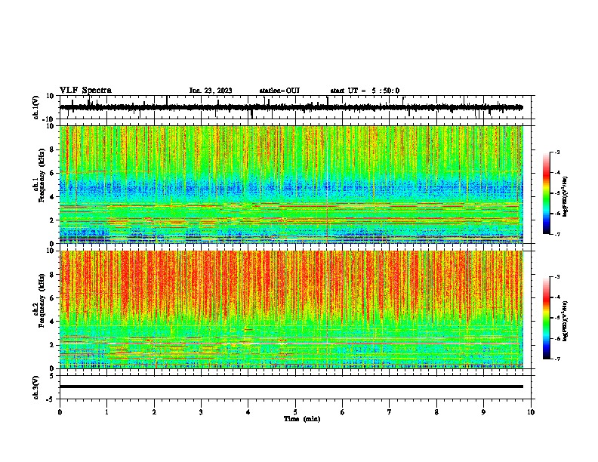This screenshot has height=462, width=598.
Task: Click the "-3" label on ch.2 color bar
Action: (x=557, y=277)
